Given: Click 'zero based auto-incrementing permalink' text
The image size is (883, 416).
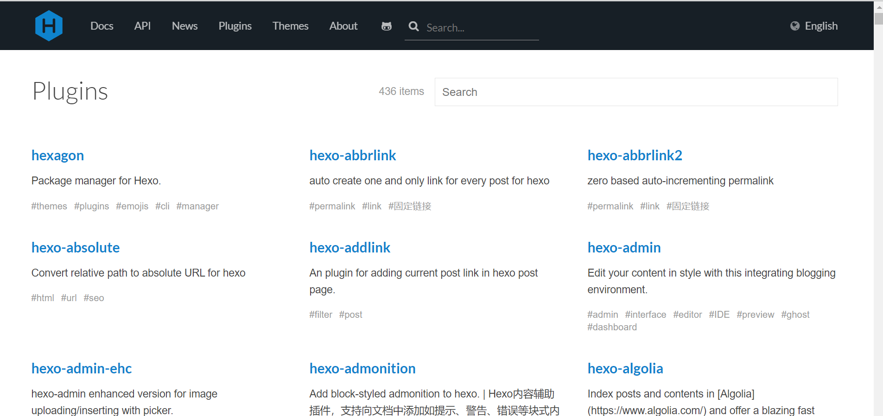Looking at the screenshot, I should coord(680,181).
